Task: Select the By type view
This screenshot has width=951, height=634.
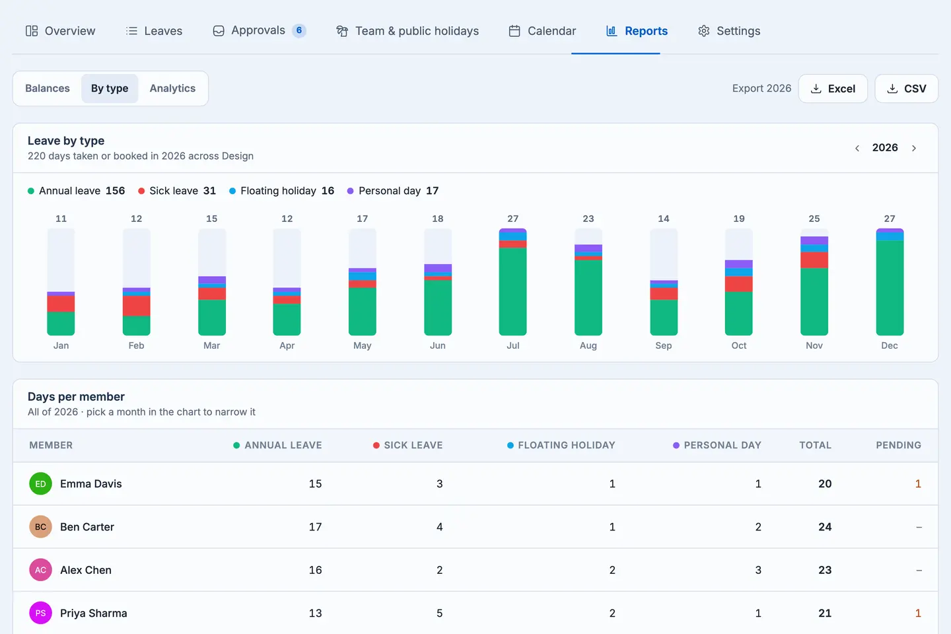Action: click(110, 88)
